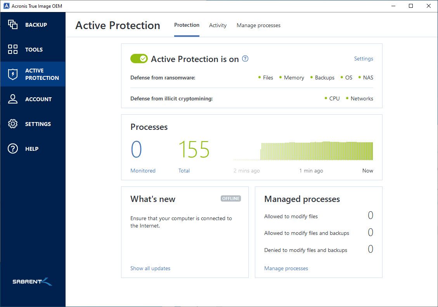The height and width of the screenshot is (307, 438).
Task: Click the Defense from ransomware label
Action: tap(163, 78)
